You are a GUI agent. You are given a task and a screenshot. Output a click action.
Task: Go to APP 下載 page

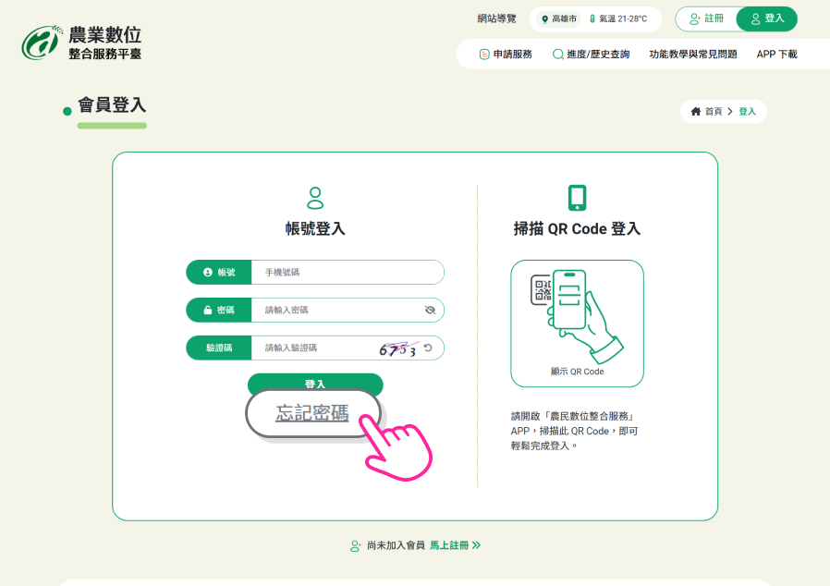tap(776, 55)
